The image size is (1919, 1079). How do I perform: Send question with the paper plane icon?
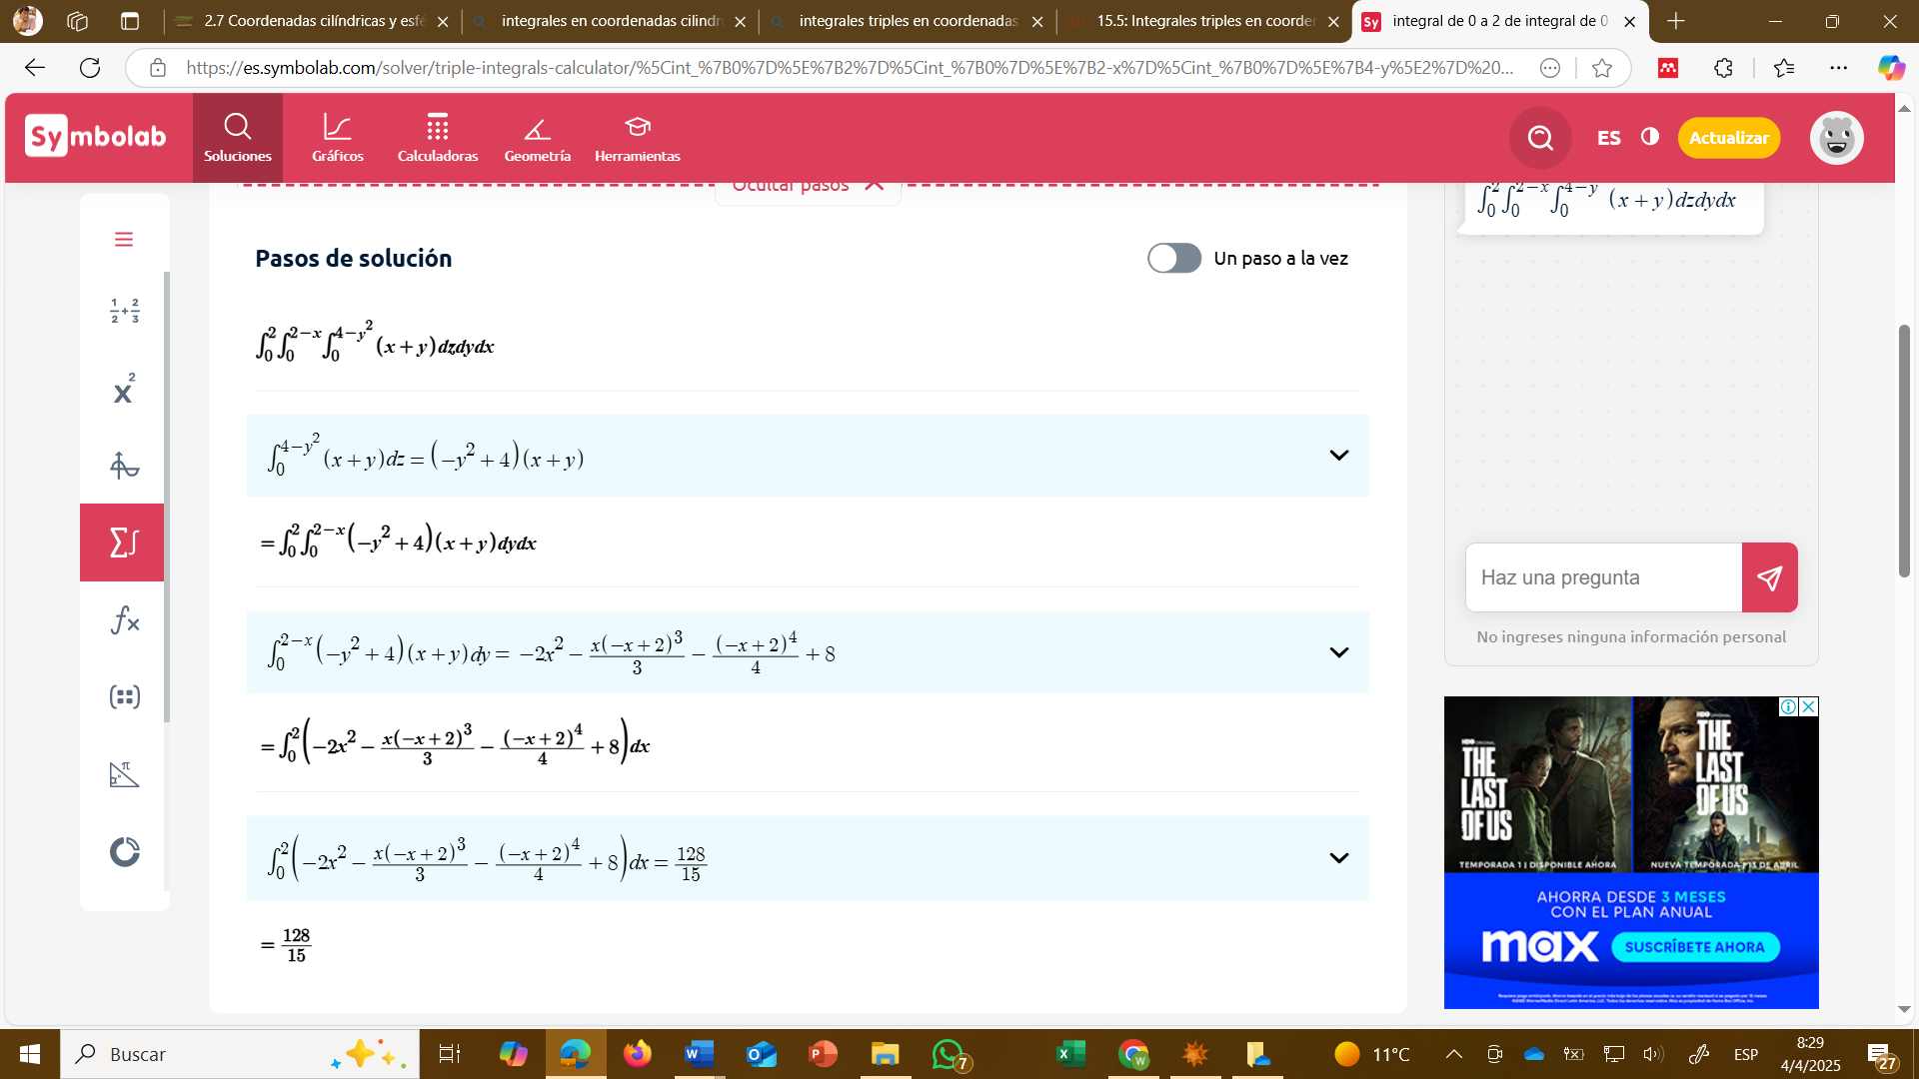tap(1769, 577)
